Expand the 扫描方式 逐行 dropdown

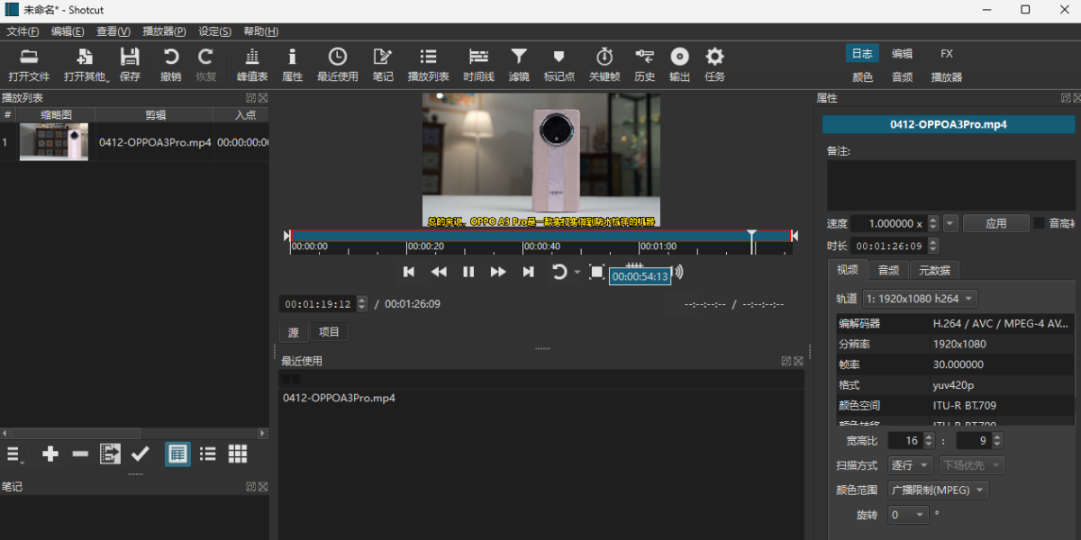[911, 465]
